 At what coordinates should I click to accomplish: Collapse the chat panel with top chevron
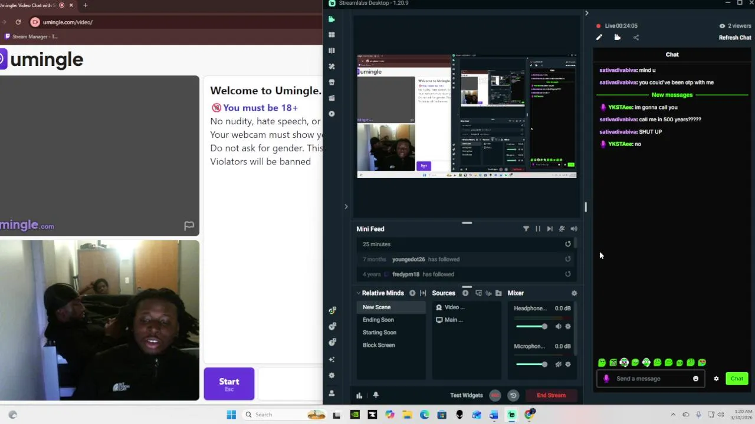(586, 13)
